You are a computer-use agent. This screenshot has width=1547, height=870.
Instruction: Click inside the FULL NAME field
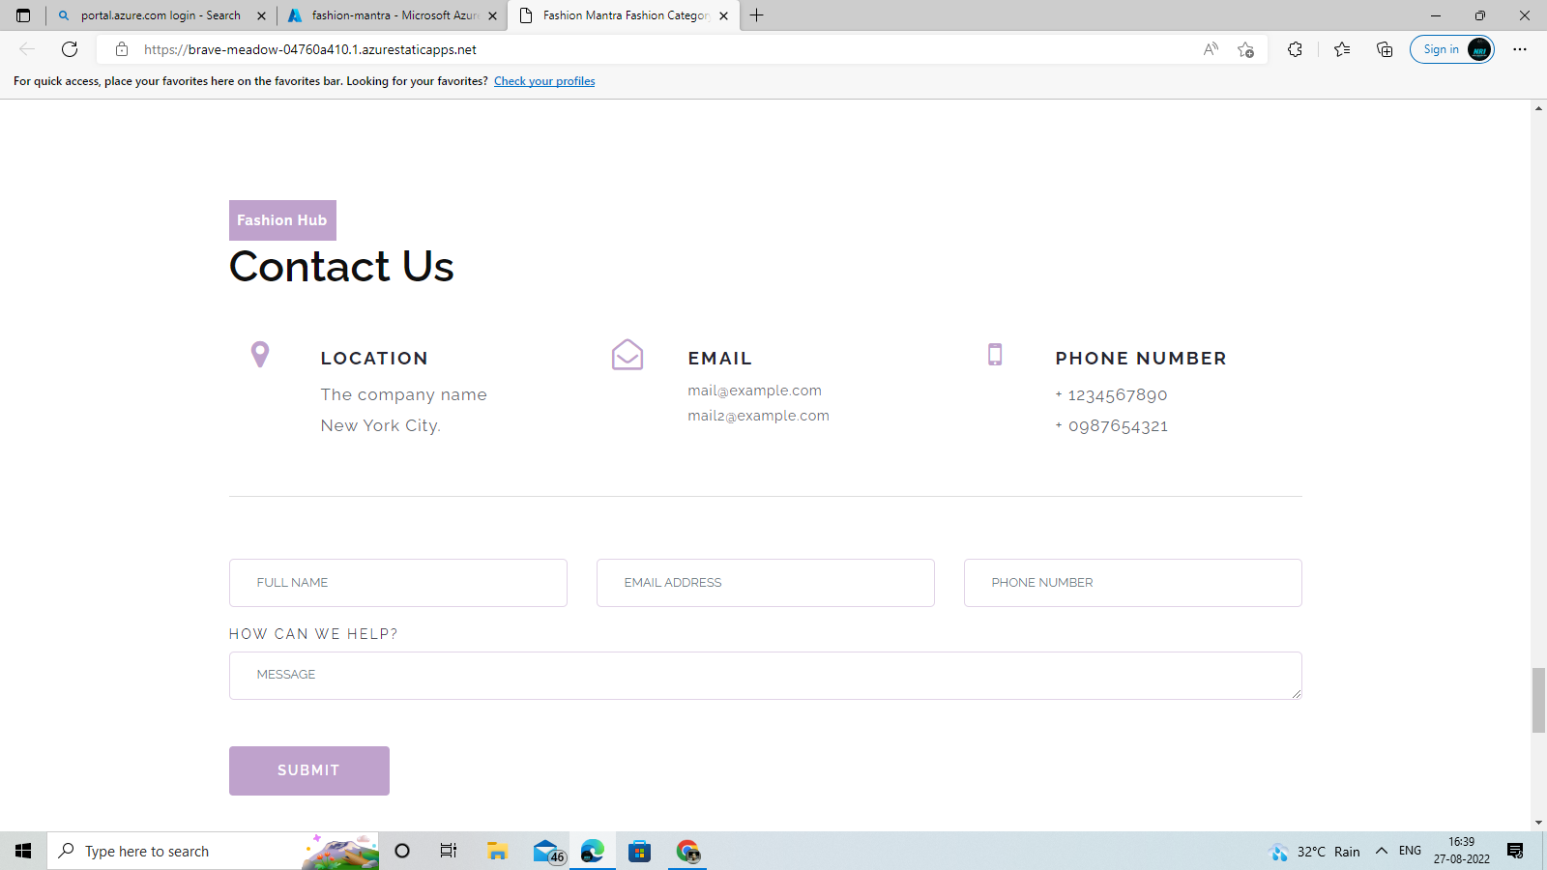(x=397, y=582)
